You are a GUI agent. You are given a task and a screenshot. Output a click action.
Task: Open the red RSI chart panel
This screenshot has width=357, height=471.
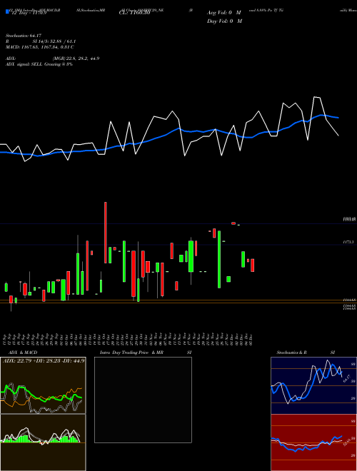point(313,442)
